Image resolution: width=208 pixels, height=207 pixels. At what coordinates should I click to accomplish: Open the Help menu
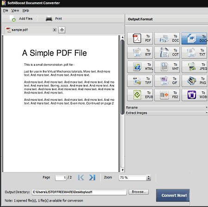25,11
